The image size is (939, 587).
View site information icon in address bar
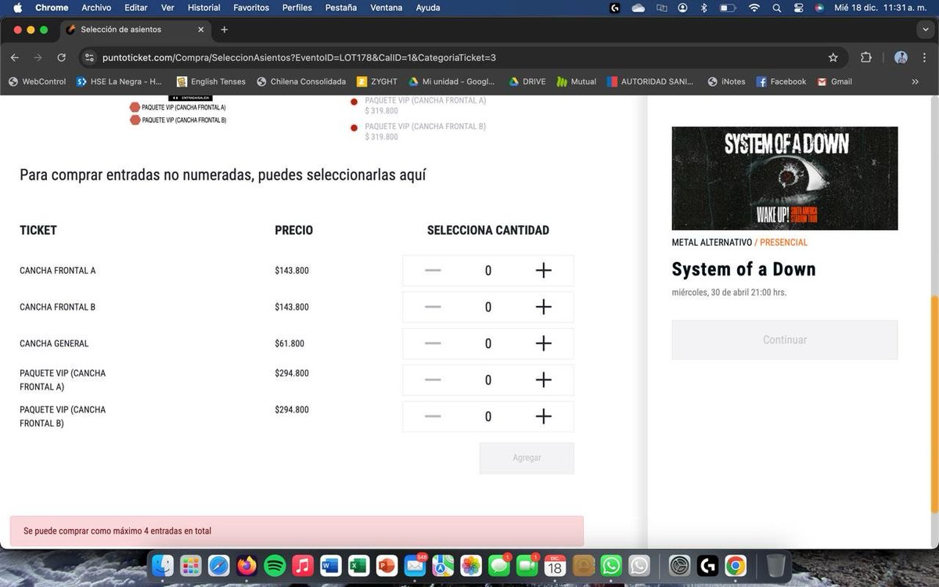pyautogui.click(x=88, y=57)
